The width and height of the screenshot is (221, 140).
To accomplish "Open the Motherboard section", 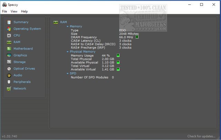I will (23, 49).
